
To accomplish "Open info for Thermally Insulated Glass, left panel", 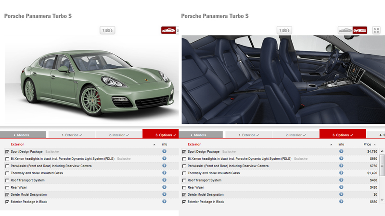I will point(164,173).
